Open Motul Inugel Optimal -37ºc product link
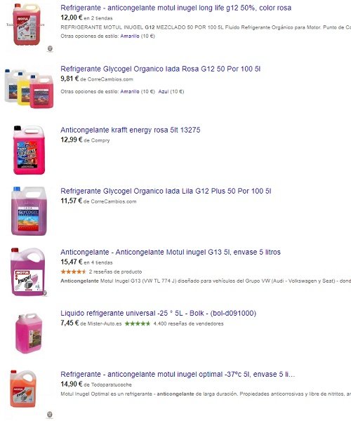351x423 pixels. 178,375
